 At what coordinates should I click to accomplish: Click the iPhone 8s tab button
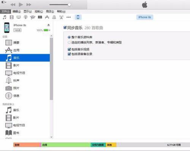145,17
